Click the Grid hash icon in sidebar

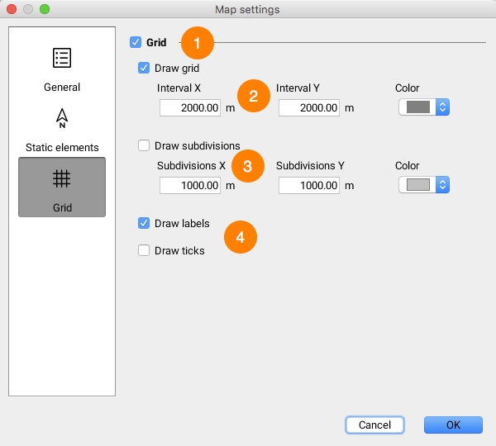[62, 178]
